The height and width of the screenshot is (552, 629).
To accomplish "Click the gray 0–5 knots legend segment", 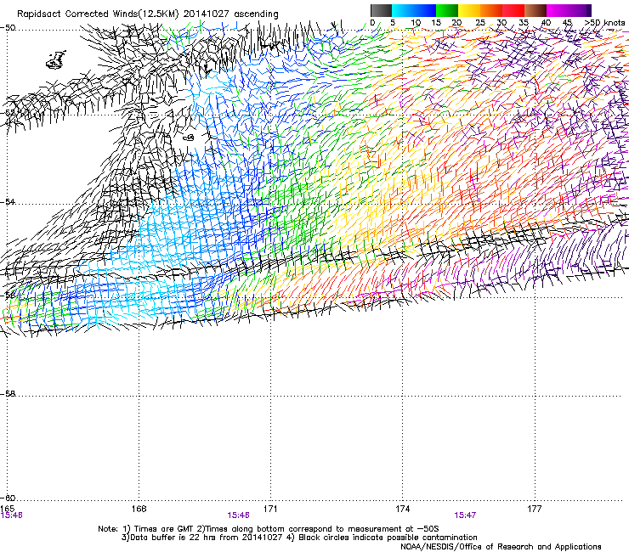I will click(x=381, y=10).
